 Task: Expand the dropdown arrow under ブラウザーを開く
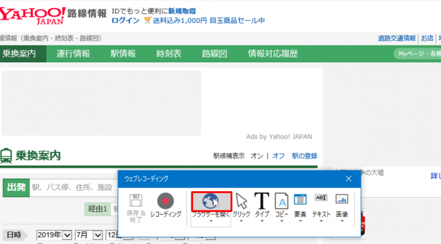pos(211,221)
